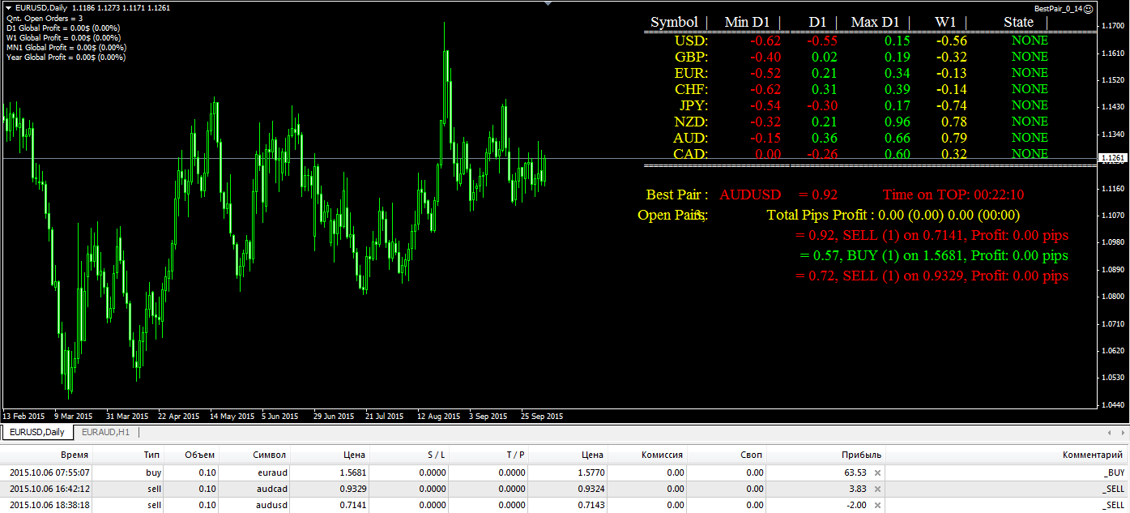
Task: Click the Комментарий column header
Action: click(1093, 455)
